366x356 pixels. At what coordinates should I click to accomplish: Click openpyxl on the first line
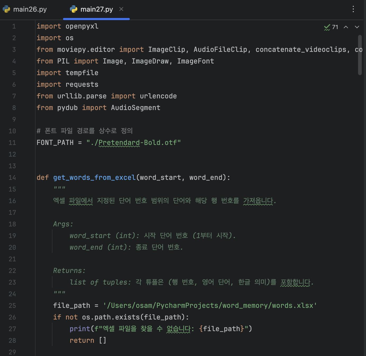point(82,26)
